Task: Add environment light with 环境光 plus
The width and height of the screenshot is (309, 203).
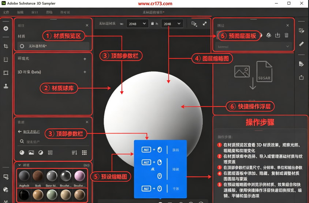Action: coord(85,59)
